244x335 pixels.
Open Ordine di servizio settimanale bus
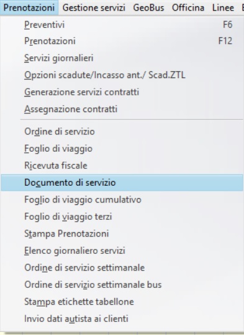[x=122, y=285]
